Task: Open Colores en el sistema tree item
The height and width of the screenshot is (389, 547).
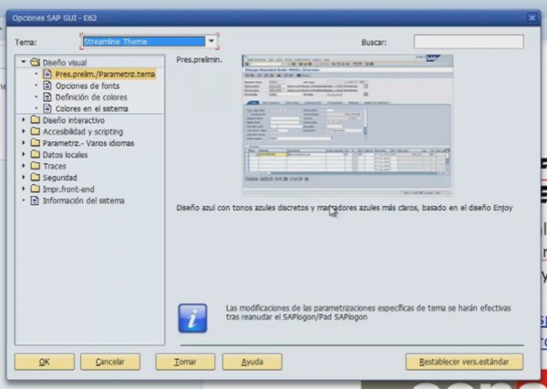Action: pos(92,108)
